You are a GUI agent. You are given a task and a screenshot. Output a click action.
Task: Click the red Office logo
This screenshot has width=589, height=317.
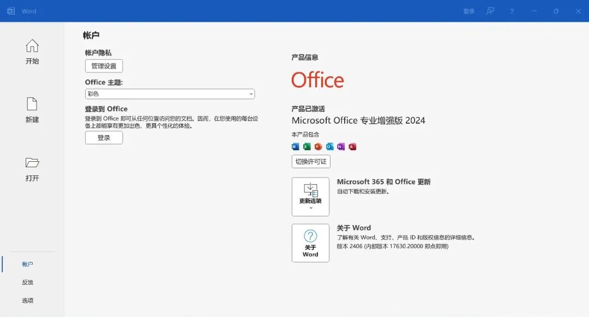(x=318, y=80)
